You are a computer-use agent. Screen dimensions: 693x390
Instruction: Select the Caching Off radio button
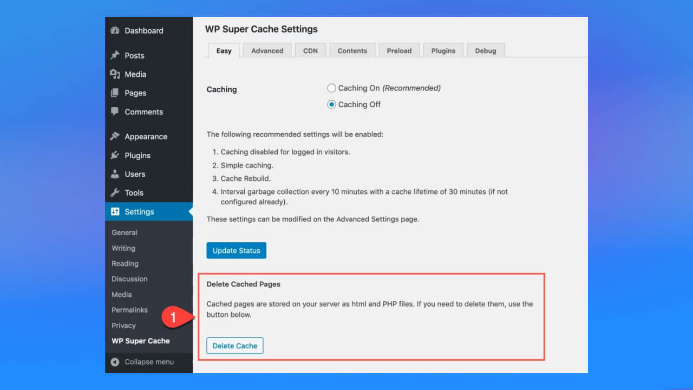(331, 105)
